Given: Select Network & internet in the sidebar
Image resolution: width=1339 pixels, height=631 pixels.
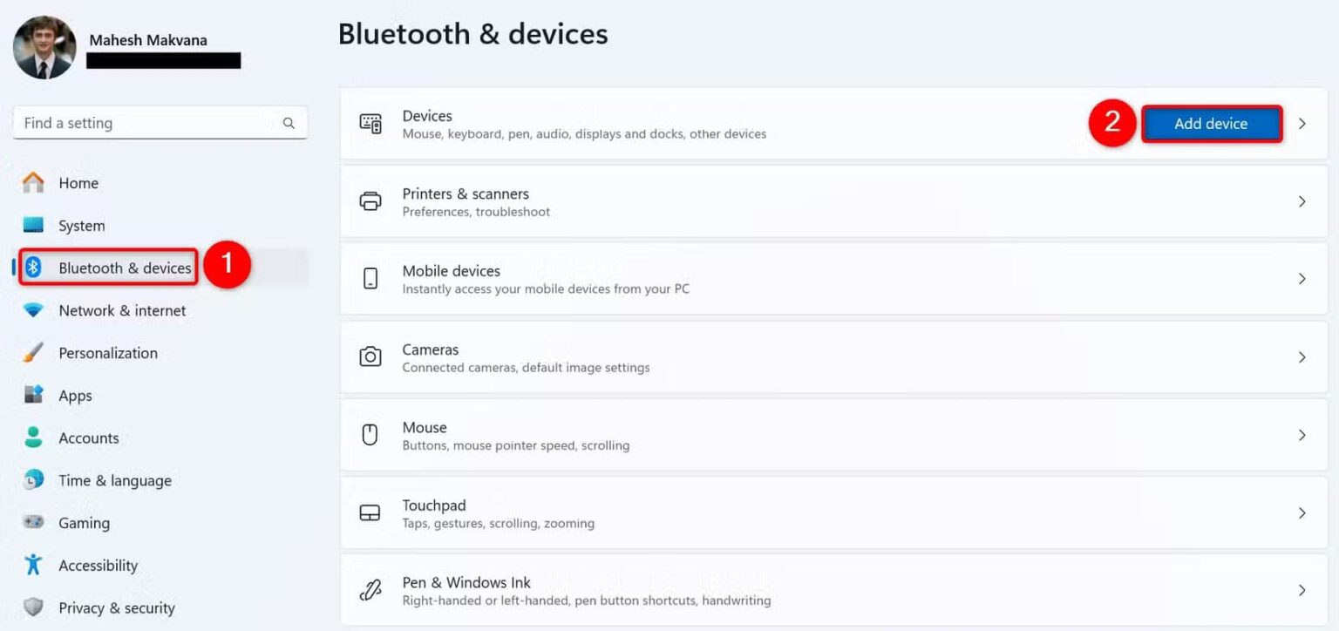Looking at the screenshot, I should [x=122, y=310].
